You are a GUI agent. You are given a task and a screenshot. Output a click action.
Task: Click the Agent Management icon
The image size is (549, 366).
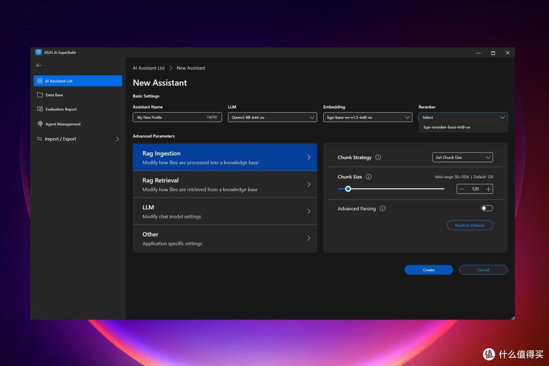click(40, 124)
